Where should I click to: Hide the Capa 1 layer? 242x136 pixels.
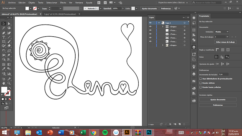click(x=150, y=23)
